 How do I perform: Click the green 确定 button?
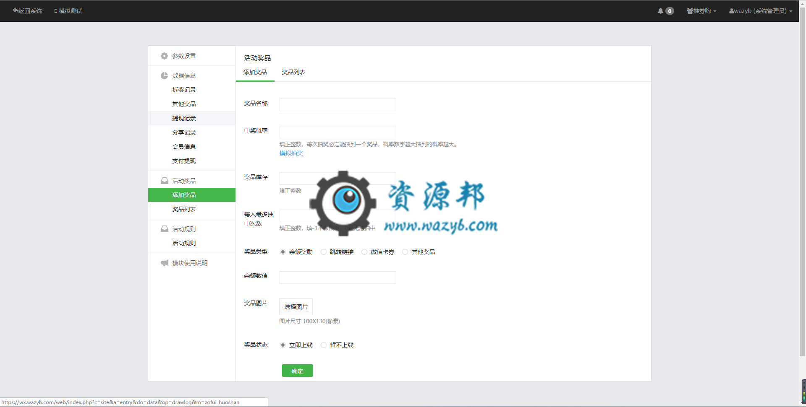click(298, 371)
